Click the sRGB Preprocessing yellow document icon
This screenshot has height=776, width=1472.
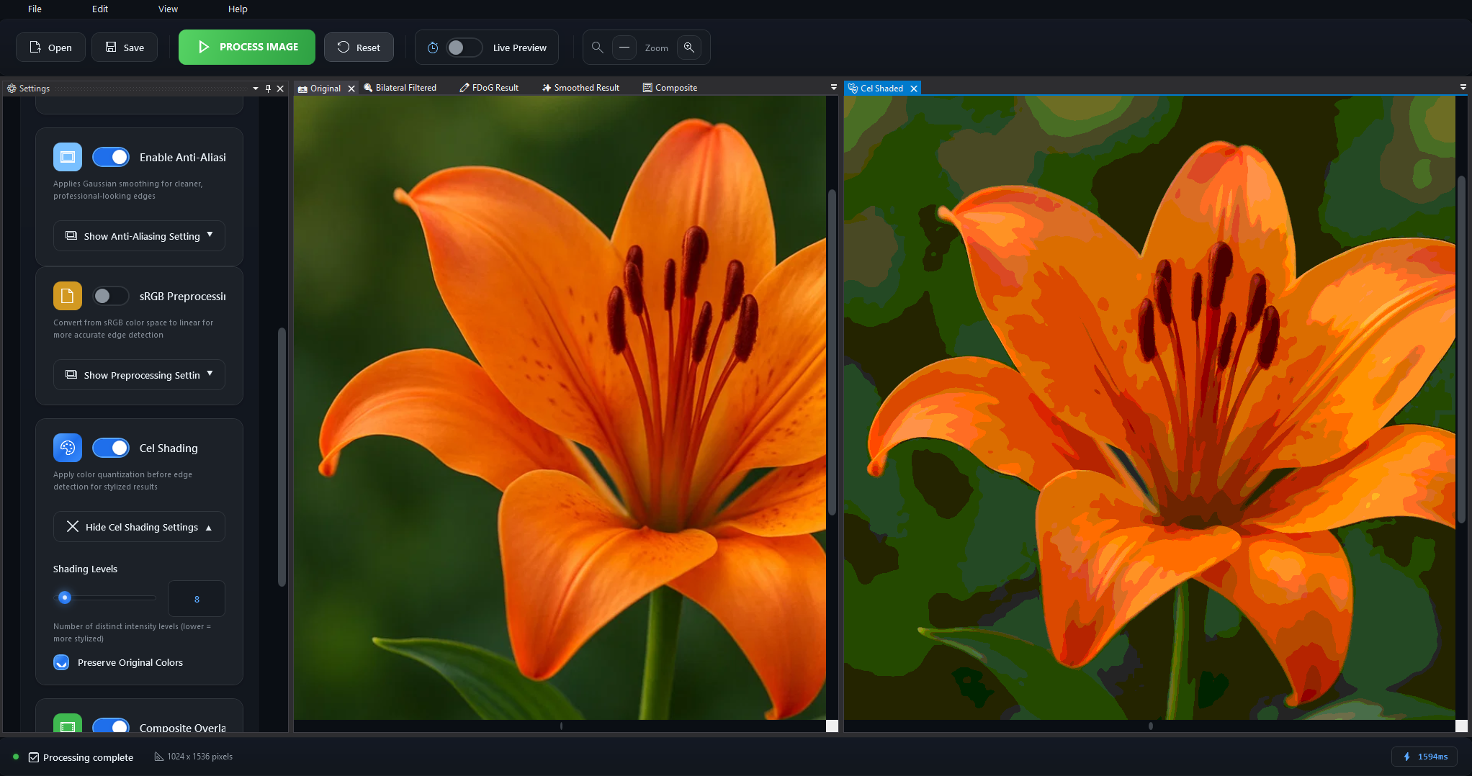68,296
